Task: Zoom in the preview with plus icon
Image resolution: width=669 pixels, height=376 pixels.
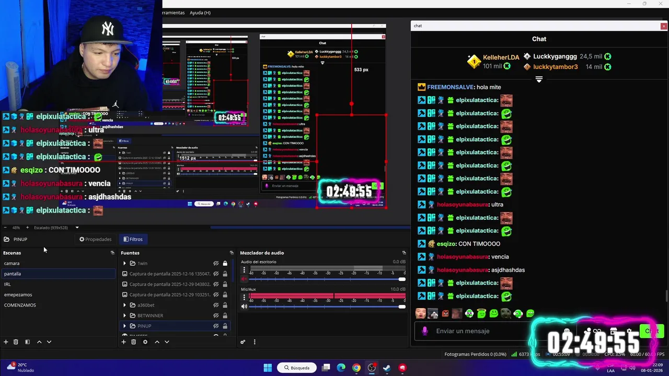Action: click(x=27, y=228)
